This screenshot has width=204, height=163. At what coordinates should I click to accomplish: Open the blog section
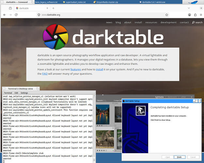click(x=118, y=22)
